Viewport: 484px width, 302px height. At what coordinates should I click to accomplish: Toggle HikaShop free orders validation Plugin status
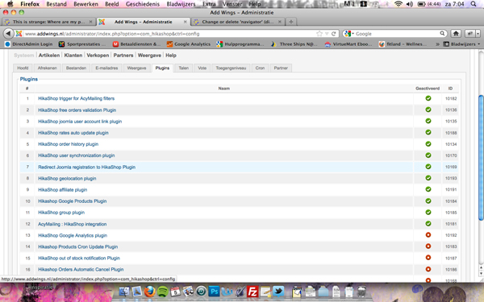428,110
